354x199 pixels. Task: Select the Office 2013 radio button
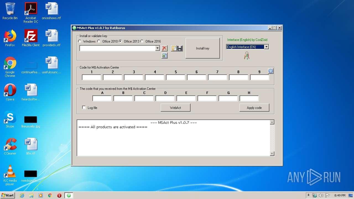click(120, 41)
